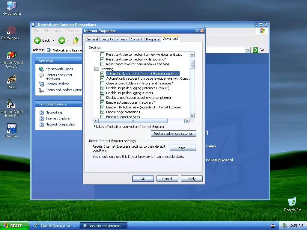Click the green Back arrow icon

coord(37,40)
